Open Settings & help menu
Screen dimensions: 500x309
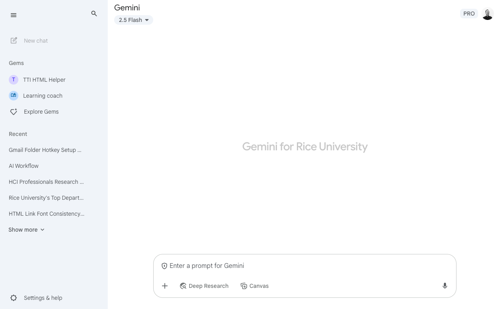43,298
